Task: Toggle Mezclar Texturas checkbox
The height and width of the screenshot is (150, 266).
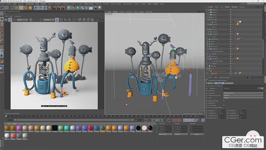Action: [x=224, y=101]
